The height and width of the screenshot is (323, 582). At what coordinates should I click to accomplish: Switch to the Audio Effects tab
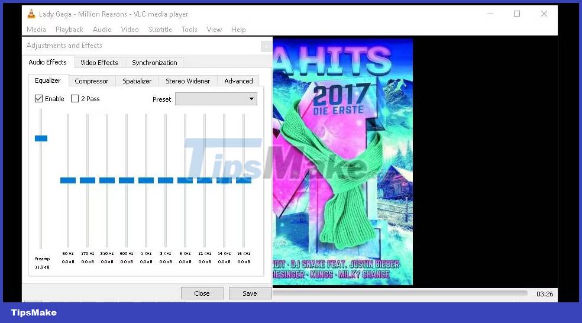click(x=47, y=62)
